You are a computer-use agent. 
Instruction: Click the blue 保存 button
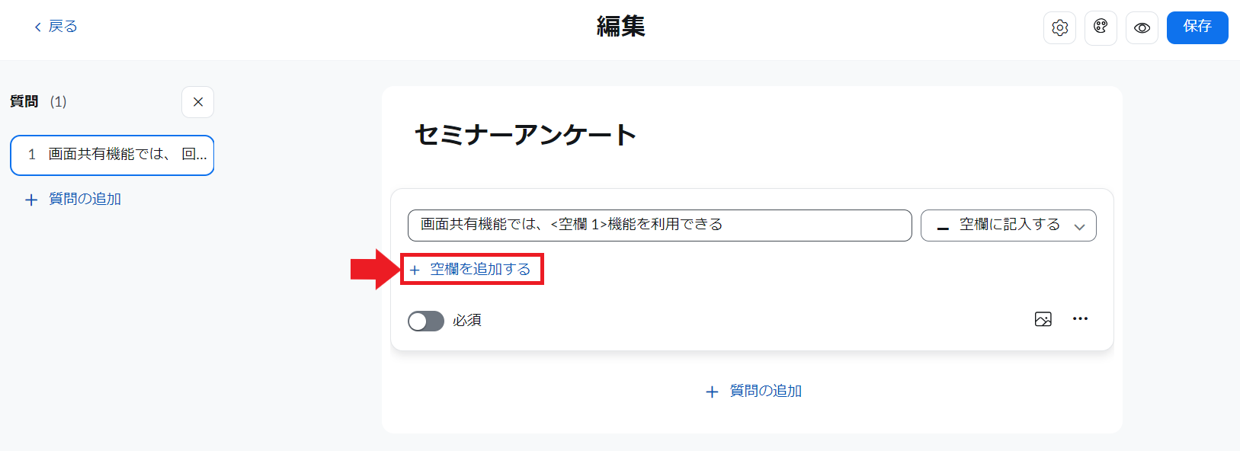tap(1197, 27)
